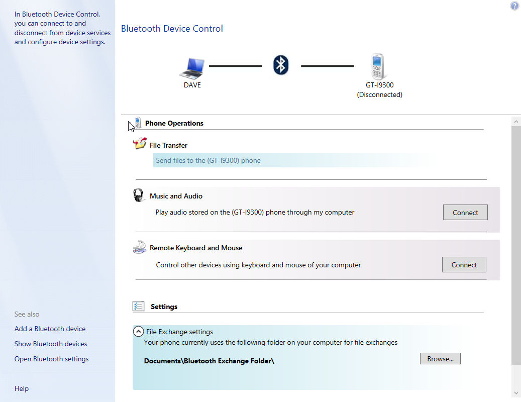Click the Remote Keyboard and Mouse icon
Screen dimensions: 521x402
(x=140, y=247)
